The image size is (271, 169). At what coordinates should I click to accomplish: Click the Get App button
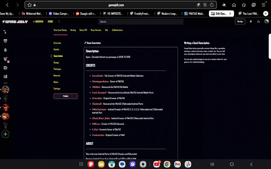pos(240,22)
